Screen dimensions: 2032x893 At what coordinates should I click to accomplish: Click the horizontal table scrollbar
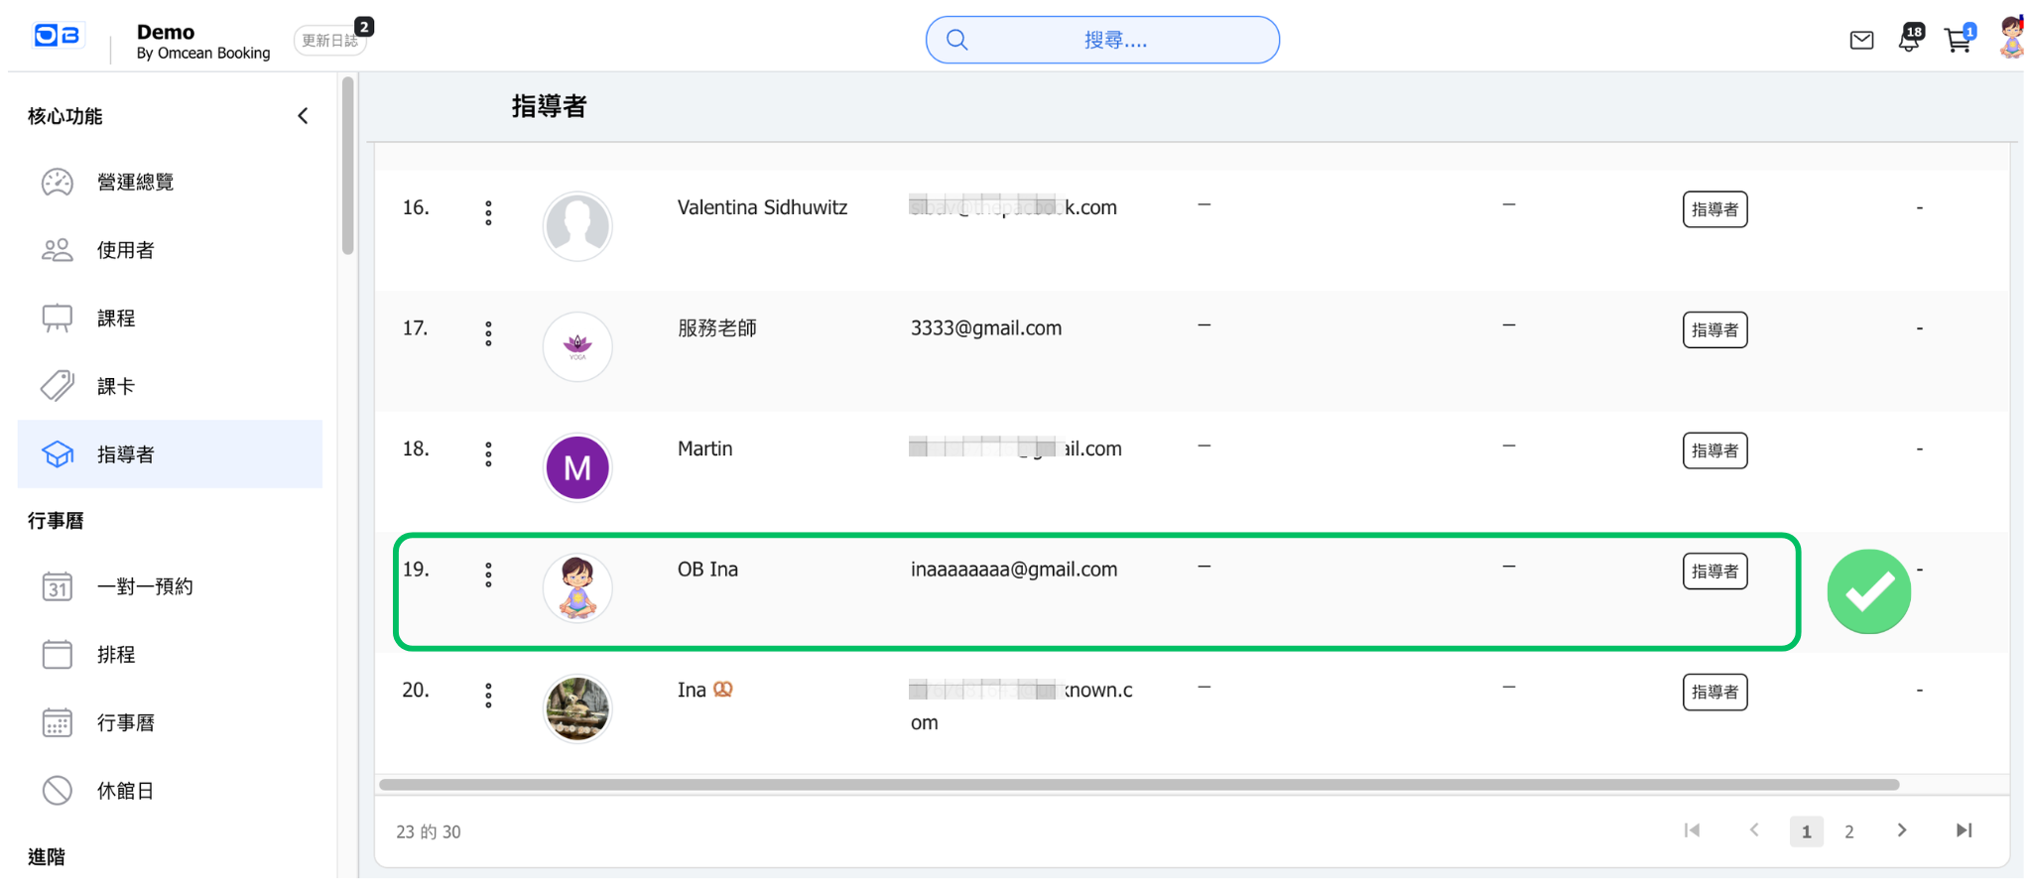(x=1138, y=785)
